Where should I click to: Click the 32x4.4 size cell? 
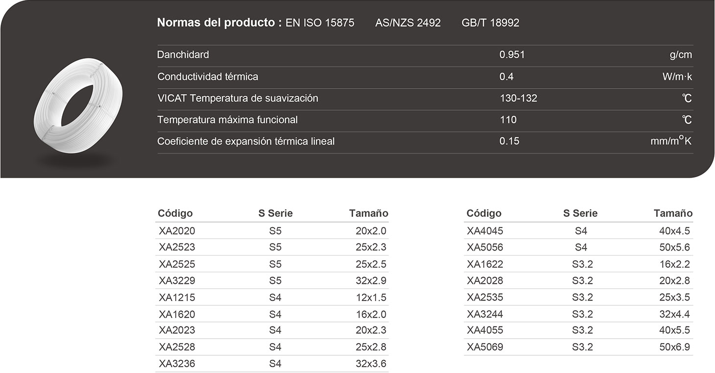coord(674,314)
